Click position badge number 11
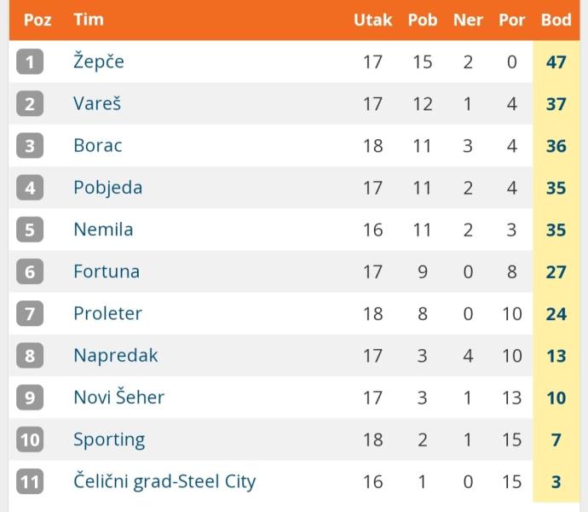588x512 pixels. click(x=30, y=481)
